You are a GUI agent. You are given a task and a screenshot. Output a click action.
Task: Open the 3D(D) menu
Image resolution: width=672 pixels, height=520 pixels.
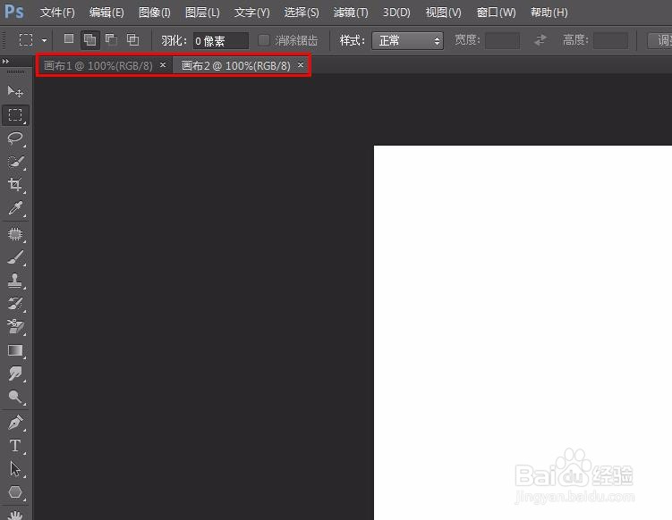(x=396, y=13)
